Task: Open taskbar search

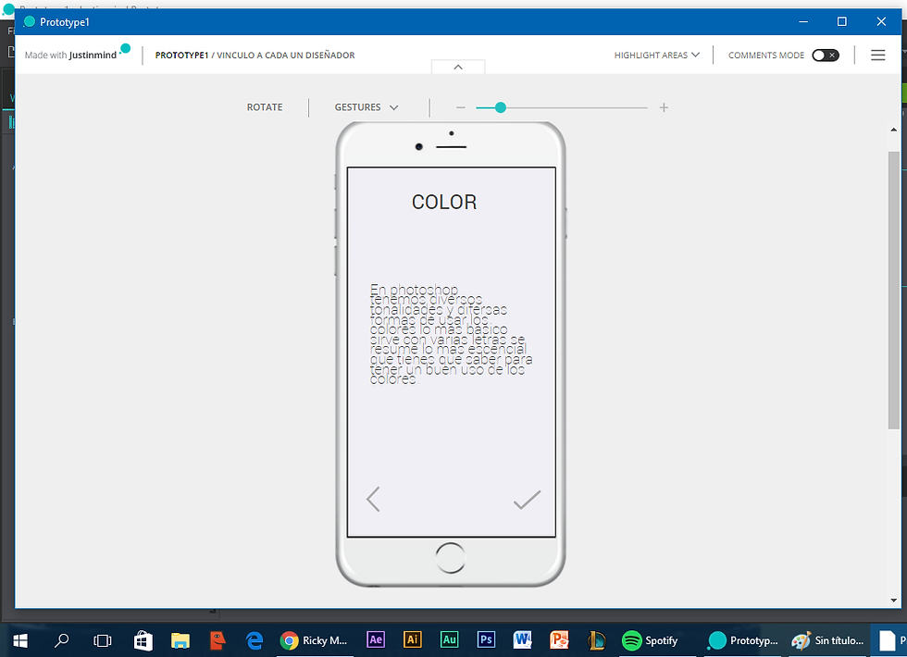Action: 61,640
